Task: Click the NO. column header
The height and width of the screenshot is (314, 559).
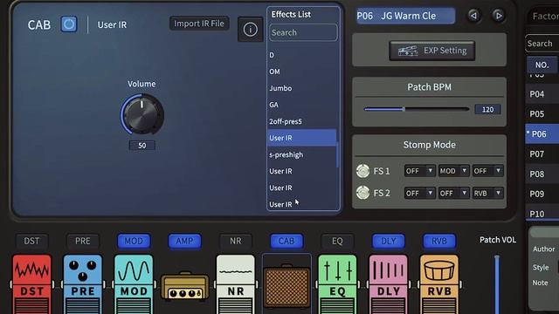Action: tap(542, 65)
